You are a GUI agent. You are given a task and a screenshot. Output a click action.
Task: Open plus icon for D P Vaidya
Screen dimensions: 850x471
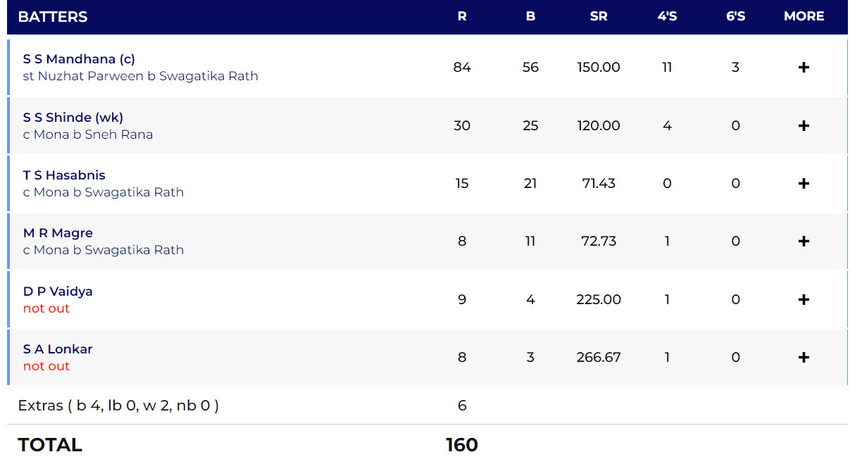tap(804, 300)
